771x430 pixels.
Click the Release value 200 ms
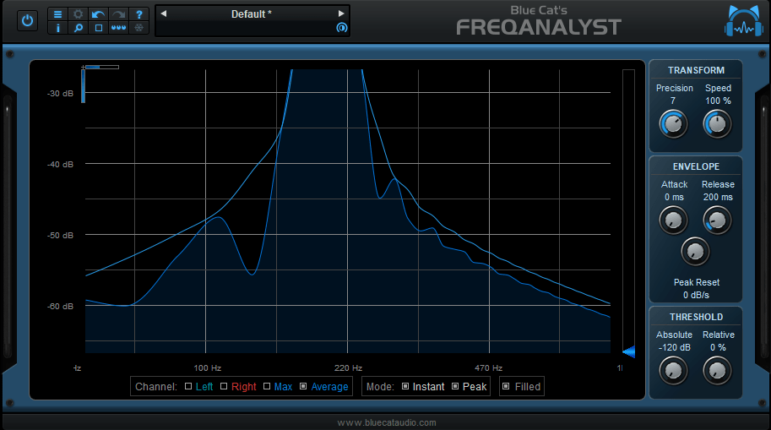[718, 198]
